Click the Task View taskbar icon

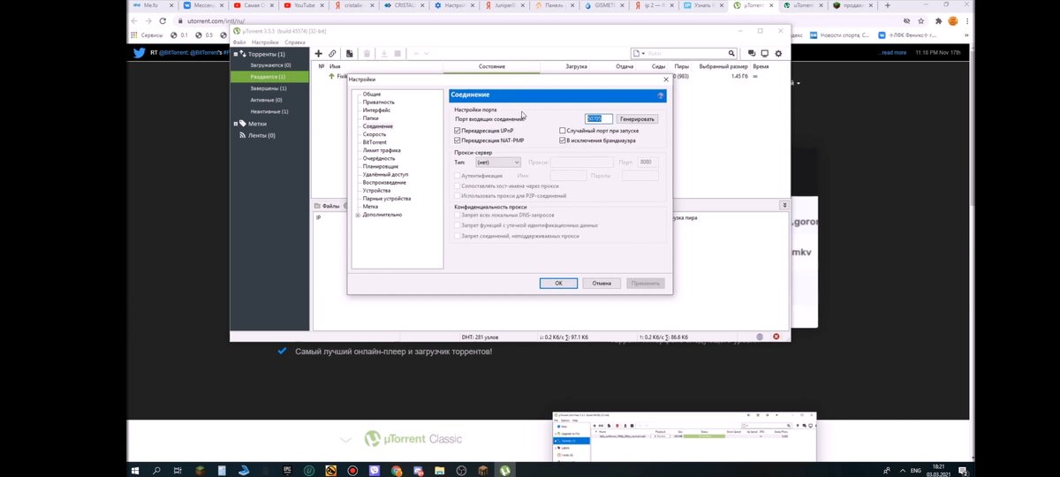[178, 471]
